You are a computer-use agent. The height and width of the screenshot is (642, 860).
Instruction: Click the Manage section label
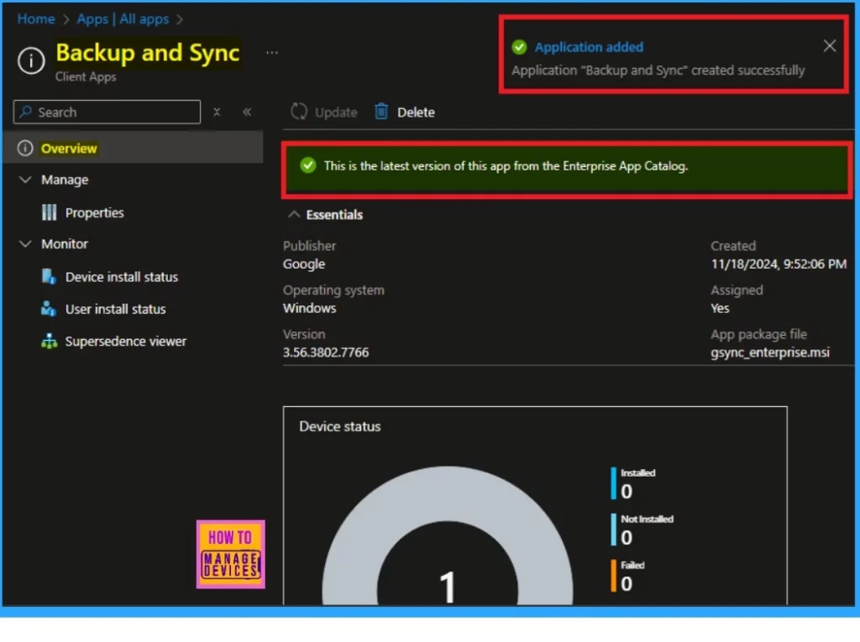65,180
